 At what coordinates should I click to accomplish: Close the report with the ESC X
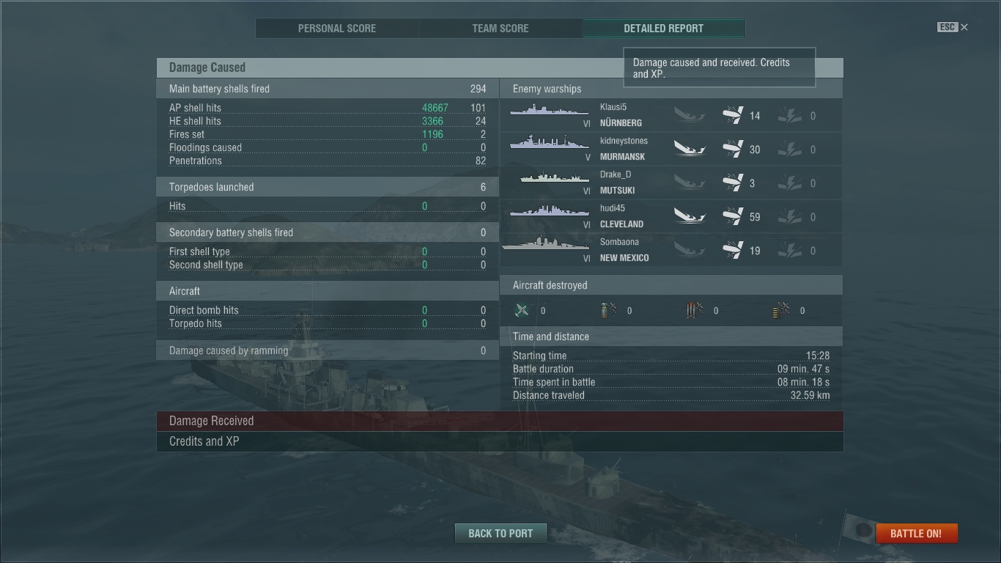tap(964, 27)
